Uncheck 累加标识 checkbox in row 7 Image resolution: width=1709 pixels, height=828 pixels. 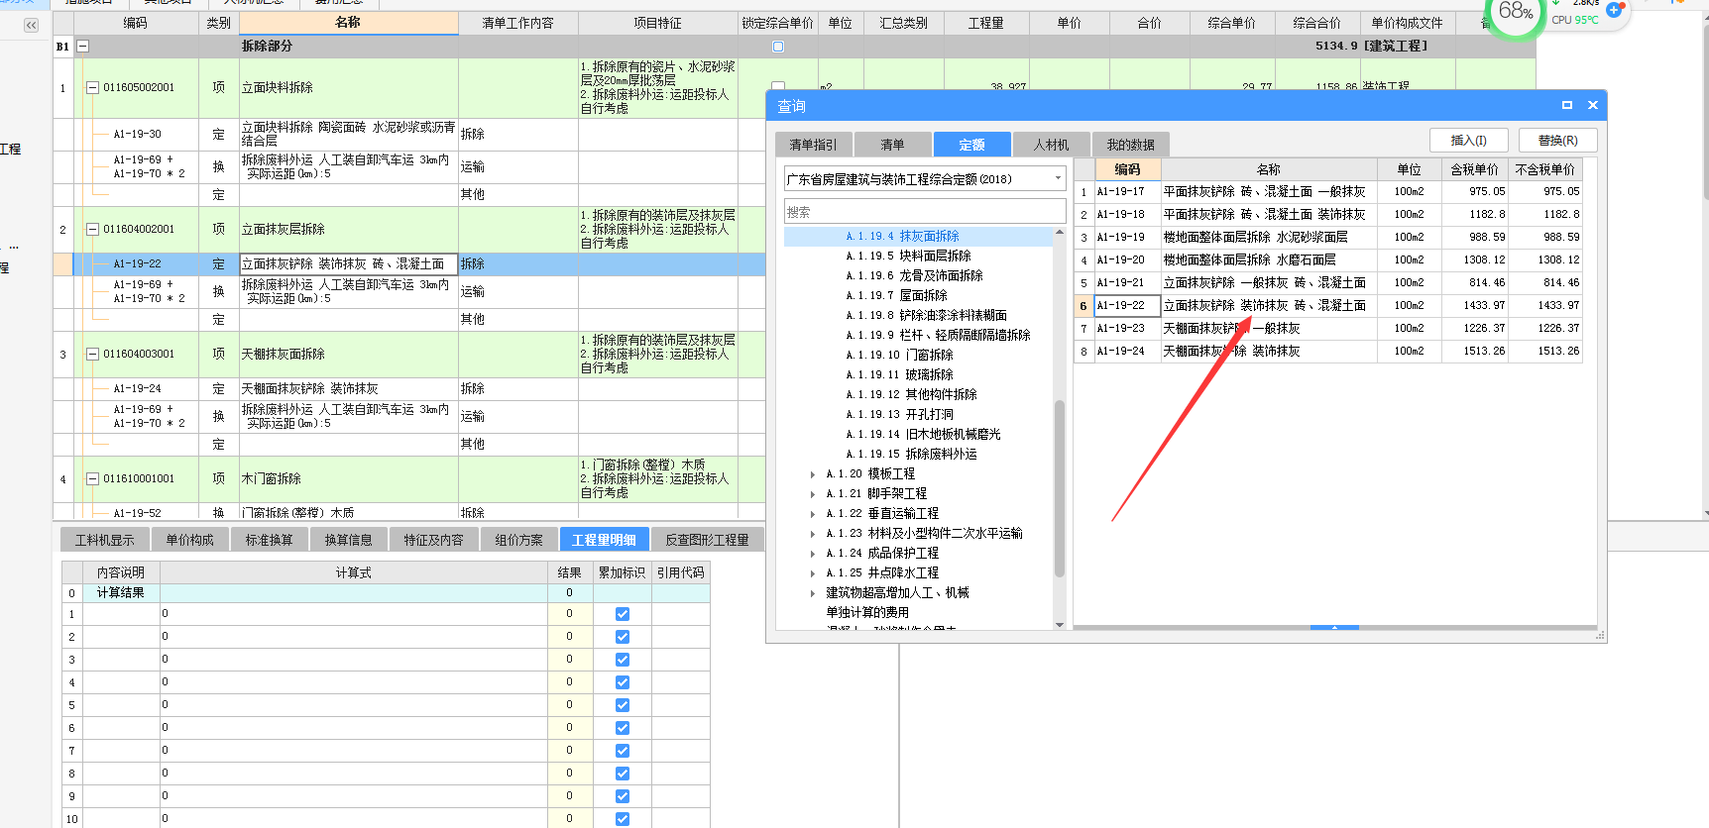(623, 751)
